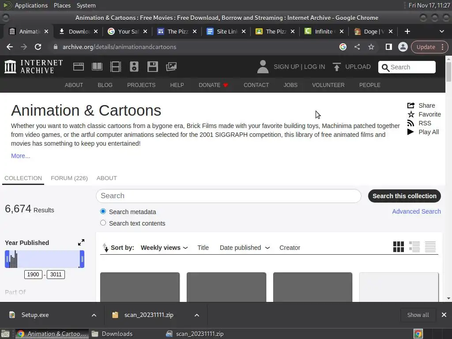Switch to tile grid view
Image resolution: width=452 pixels, height=339 pixels.
[399, 247]
